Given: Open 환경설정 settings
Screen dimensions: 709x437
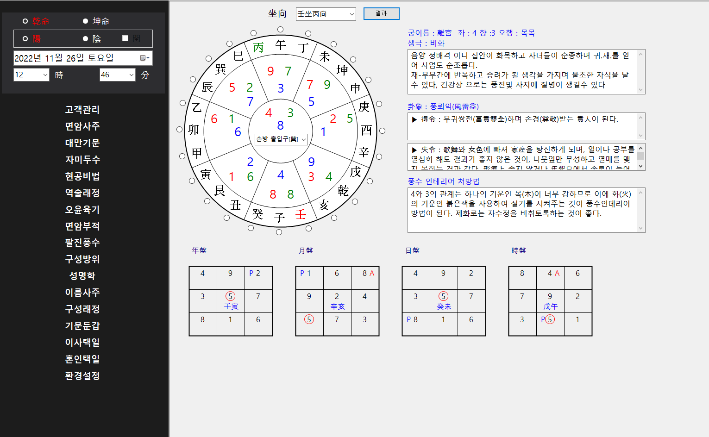Looking at the screenshot, I should pyautogui.click(x=82, y=376).
